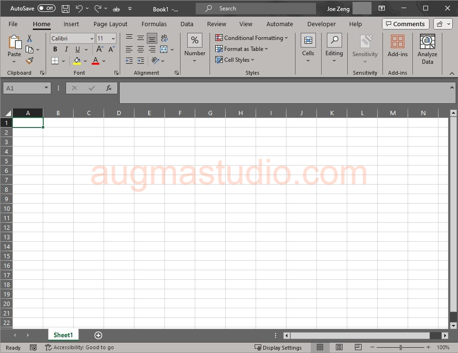Click the zoom slider in status bar
The width and height of the screenshot is (458, 353).
coord(401,347)
